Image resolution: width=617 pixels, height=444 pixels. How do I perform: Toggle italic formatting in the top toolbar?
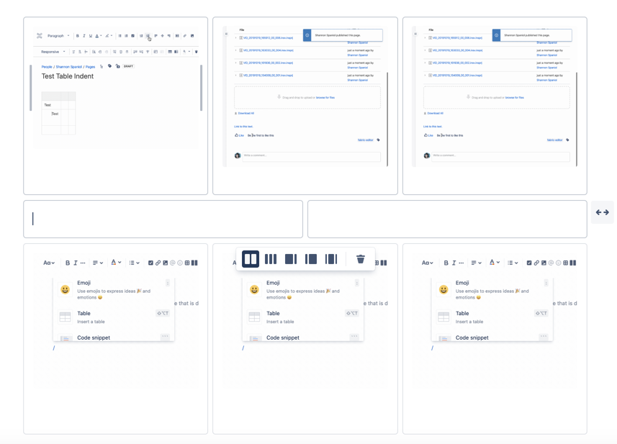pyautogui.click(x=84, y=35)
